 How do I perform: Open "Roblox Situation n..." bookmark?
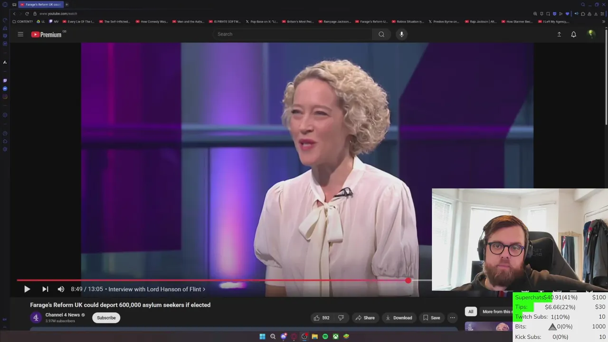coord(408,21)
